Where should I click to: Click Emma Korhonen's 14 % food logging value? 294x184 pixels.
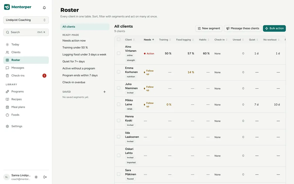point(191,72)
